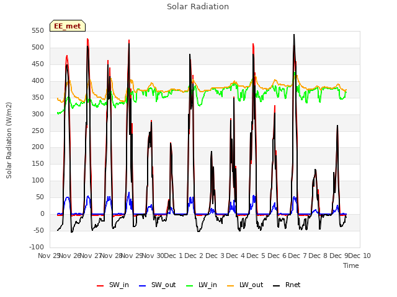Click the 450 y-axis tick label
This screenshot has width=397, height=297.
click(x=38, y=64)
